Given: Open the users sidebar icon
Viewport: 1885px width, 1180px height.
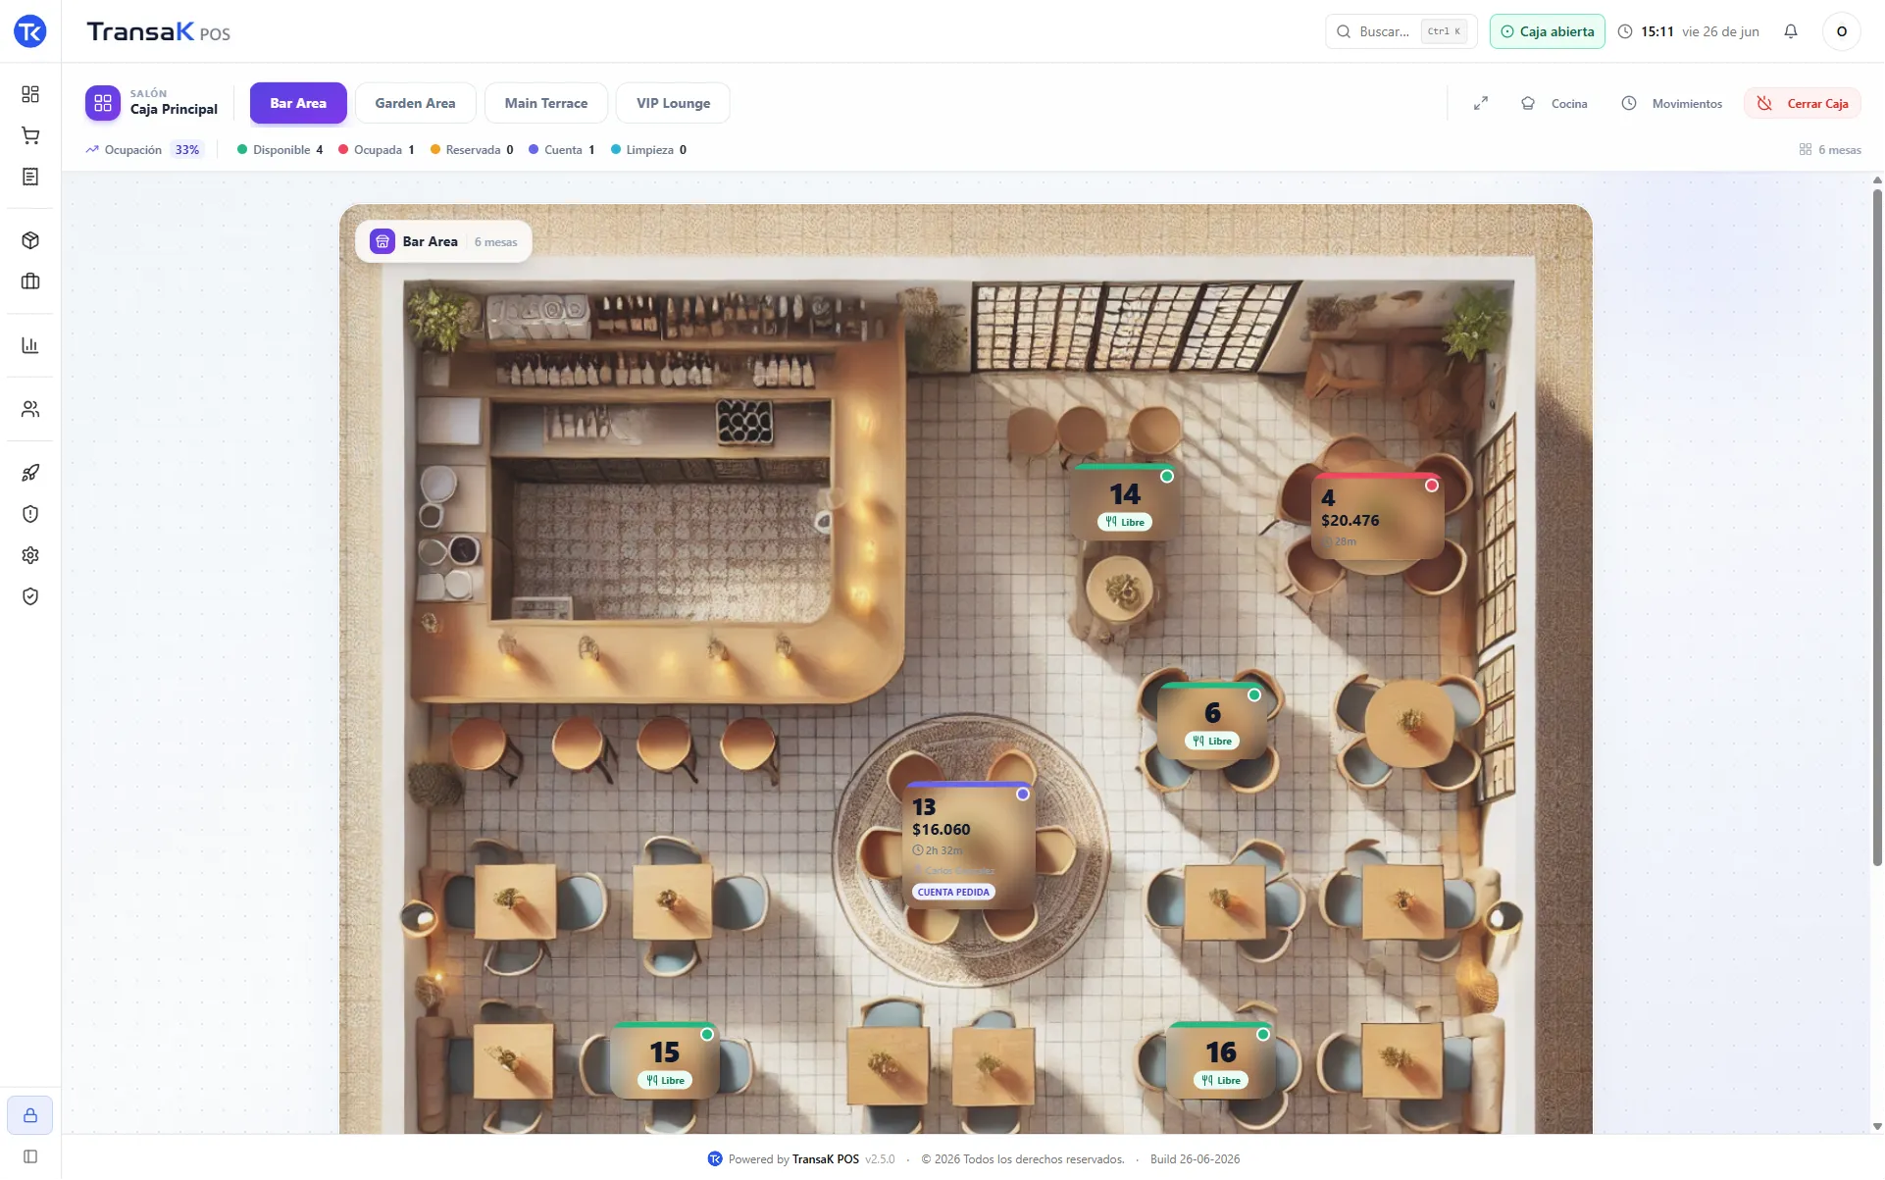Looking at the screenshot, I should tap(30, 409).
